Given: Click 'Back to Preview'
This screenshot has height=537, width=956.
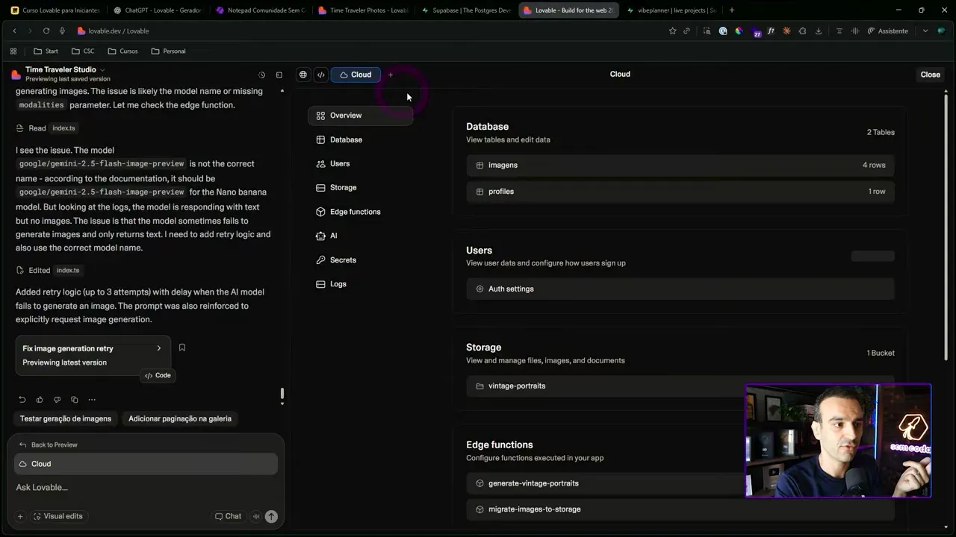Looking at the screenshot, I should click(49, 445).
